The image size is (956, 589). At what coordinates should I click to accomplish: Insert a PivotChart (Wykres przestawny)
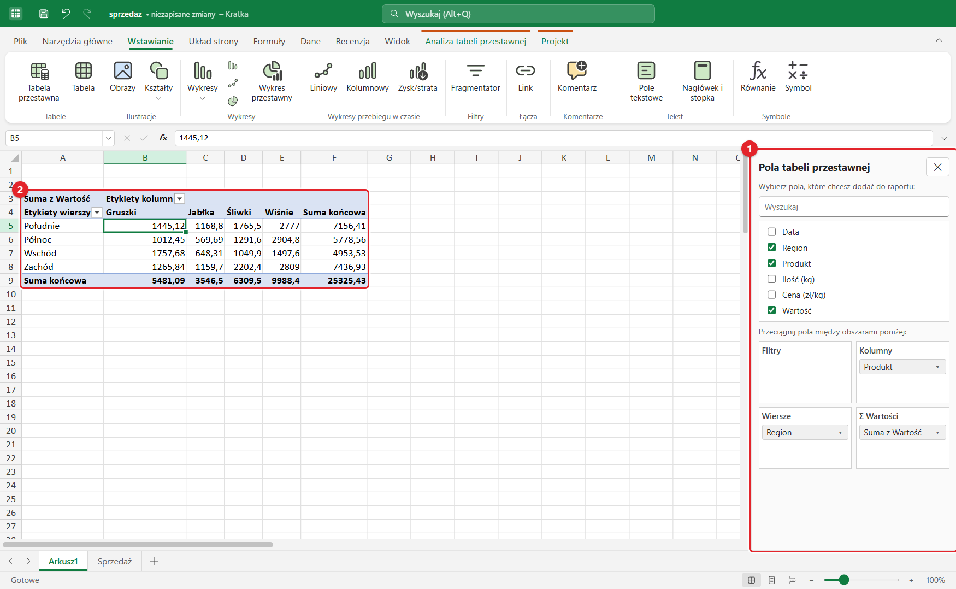tap(272, 82)
